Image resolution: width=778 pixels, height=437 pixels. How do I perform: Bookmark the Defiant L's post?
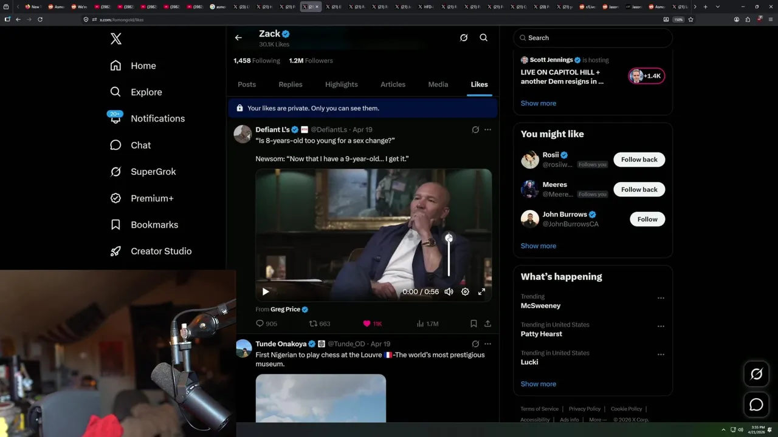(473, 324)
